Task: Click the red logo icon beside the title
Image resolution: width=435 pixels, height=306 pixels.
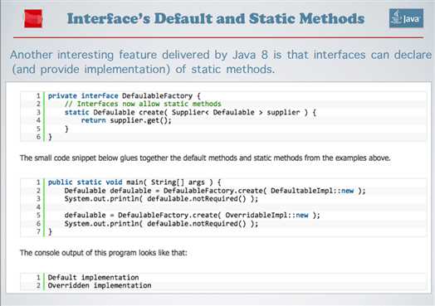Action: 33,18
